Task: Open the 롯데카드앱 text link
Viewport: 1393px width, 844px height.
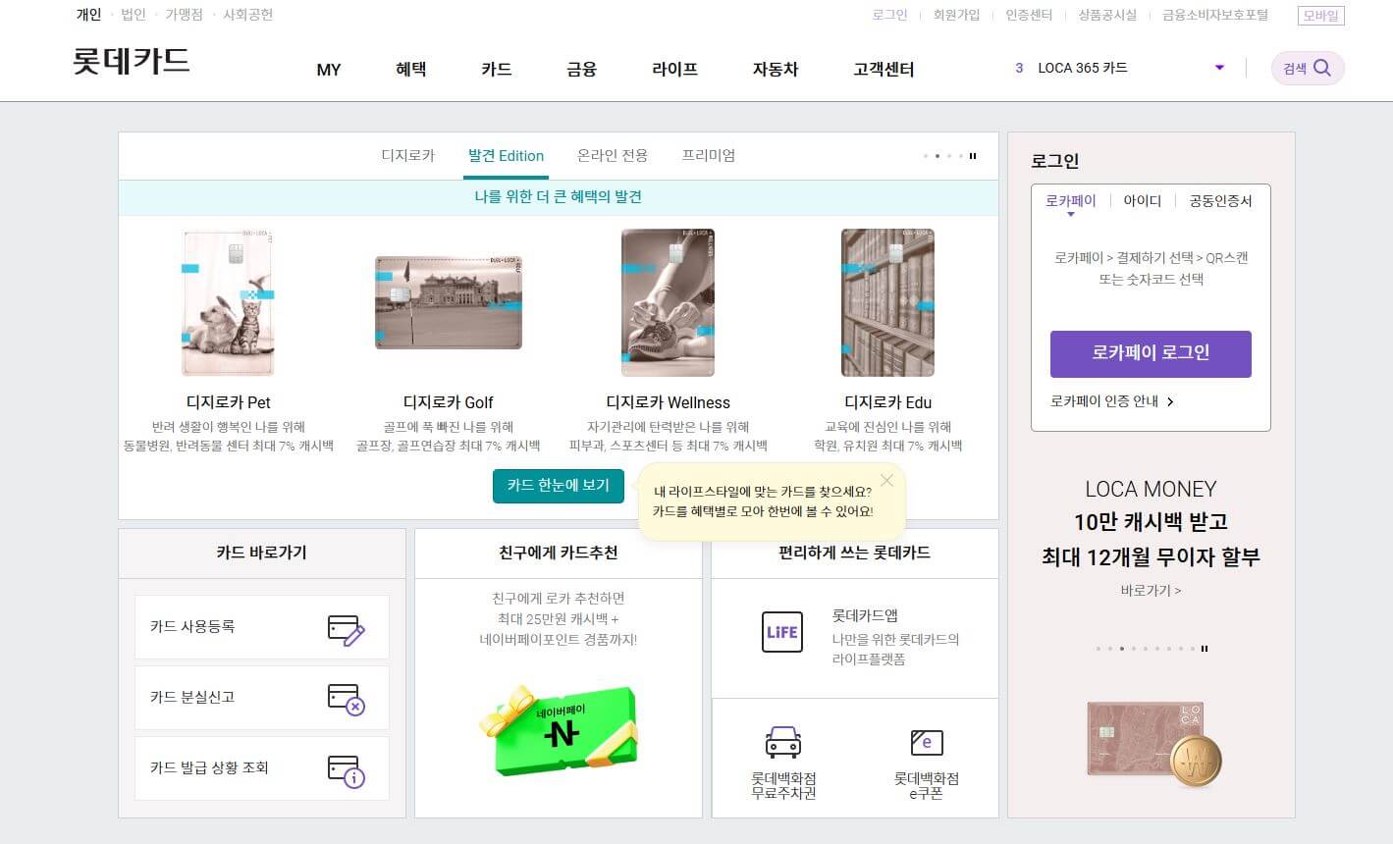Action: pos(865,615)
